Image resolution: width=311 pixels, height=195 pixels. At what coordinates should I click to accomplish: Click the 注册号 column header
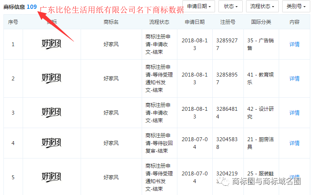[228, 22]
